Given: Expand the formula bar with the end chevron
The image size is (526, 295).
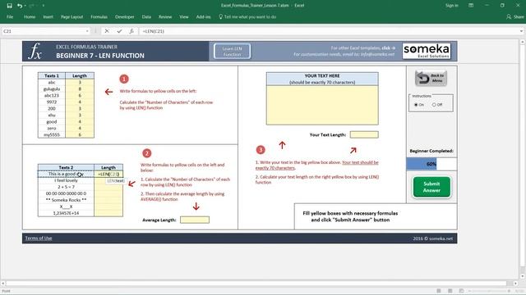Looking at the screenshot, I should tap(521, 31).
